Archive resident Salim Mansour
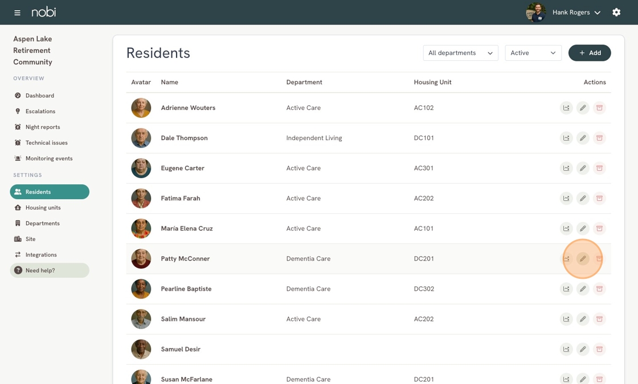Viewport: 638px width, 384px height. pos(599,319)
